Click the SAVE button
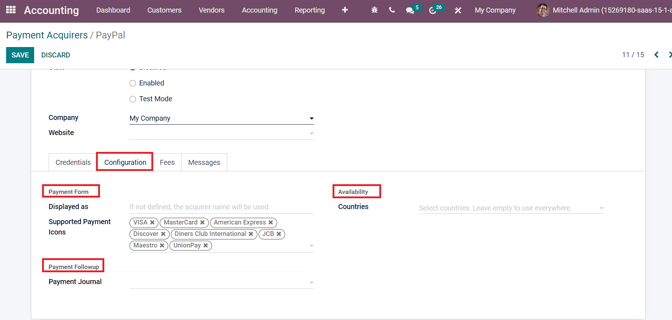The height and width of the screenshot is (320, 672). pos(20,55)
